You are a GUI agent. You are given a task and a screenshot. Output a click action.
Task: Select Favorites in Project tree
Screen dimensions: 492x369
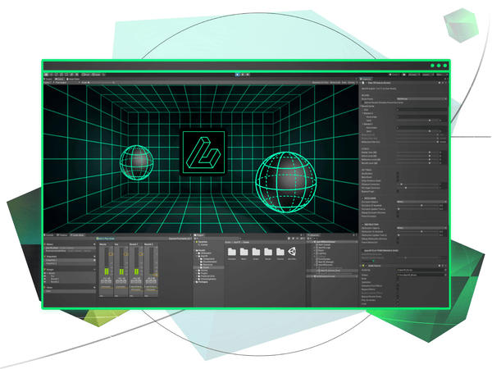pos(203,242)
